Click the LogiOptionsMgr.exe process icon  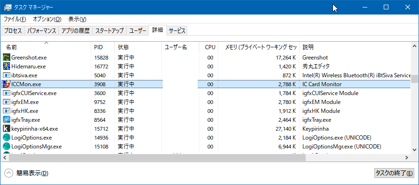coord(7,147)
